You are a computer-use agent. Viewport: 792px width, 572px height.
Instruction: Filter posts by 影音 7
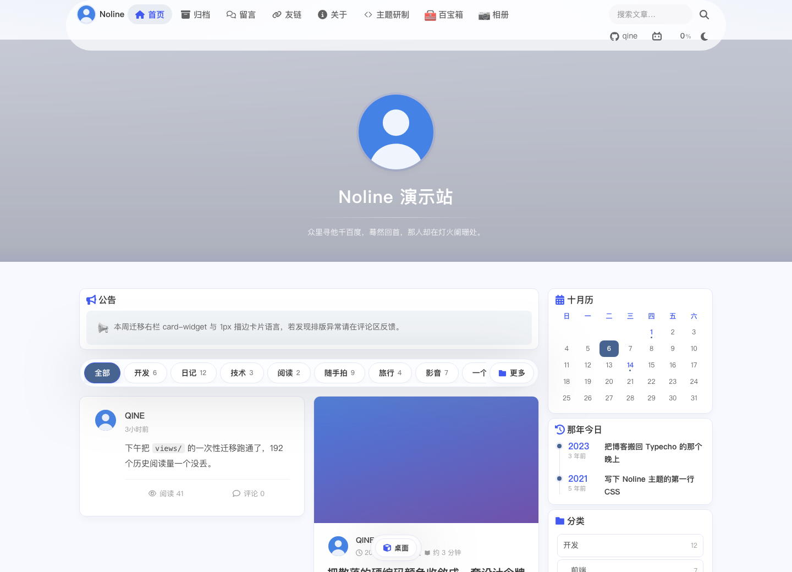click(437, 373)
